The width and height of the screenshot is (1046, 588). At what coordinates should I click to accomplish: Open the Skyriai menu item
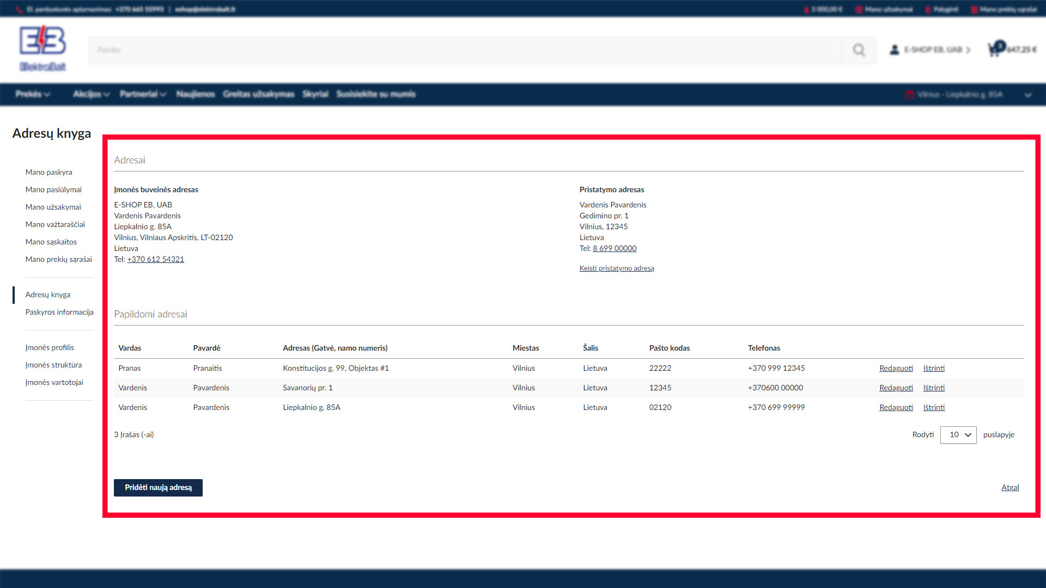pyautogui.click(x=315, y=94)
